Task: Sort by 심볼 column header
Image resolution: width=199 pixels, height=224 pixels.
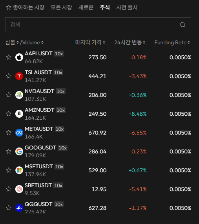Action: (12, 42)
